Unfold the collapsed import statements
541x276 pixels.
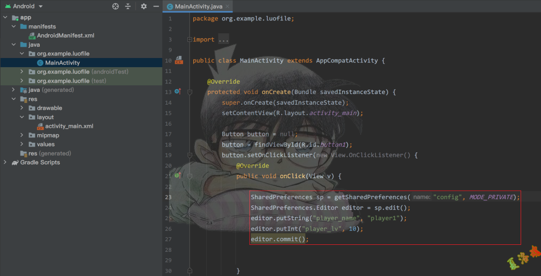click(x=189, y=40)
